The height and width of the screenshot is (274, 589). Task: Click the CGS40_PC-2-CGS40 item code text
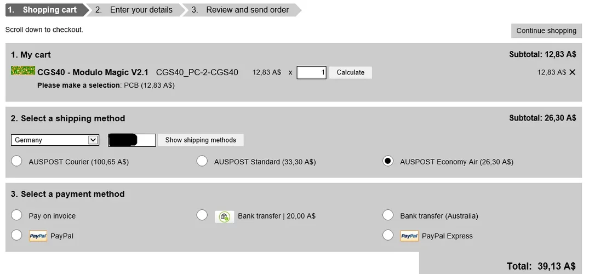pyautogui.click(x=197, y=72)
